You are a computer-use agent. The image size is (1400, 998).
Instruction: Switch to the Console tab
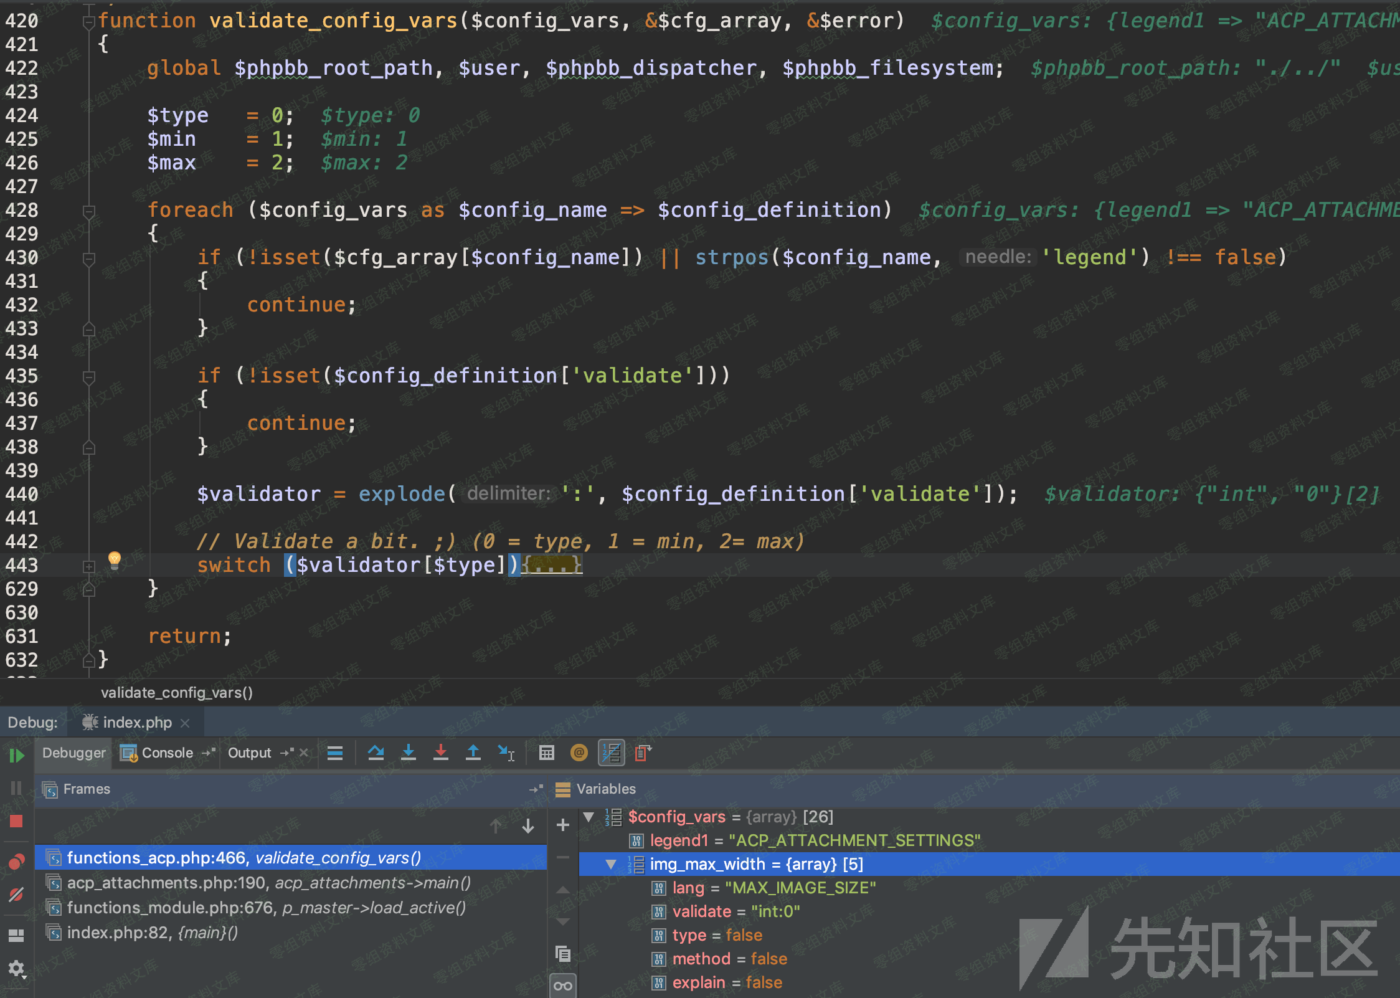[x=167, y=753]
